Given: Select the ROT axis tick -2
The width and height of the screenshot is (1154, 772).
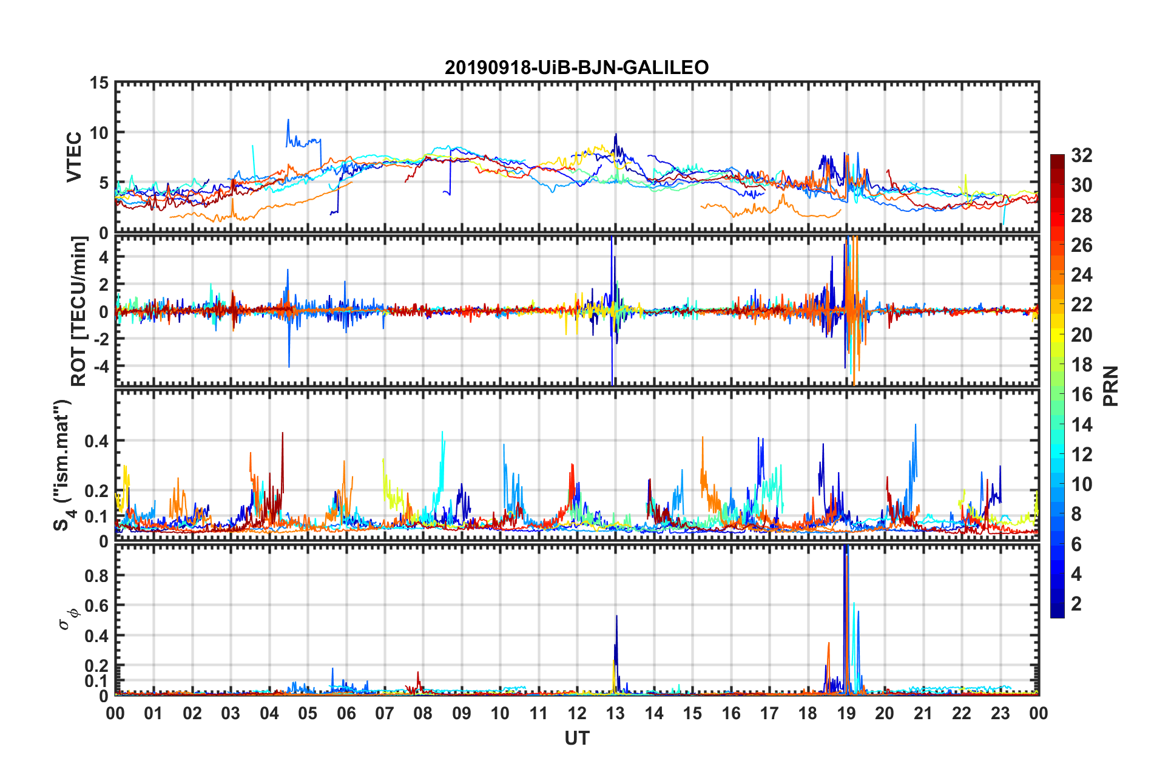Looking at the screenshot, I should coord(101,339).
